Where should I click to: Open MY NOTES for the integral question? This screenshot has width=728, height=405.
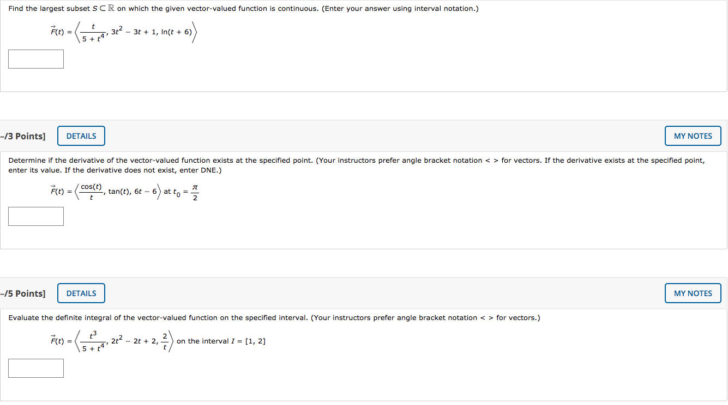693,293
